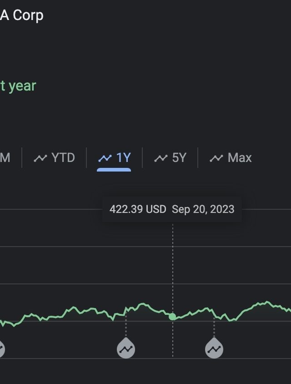Click the 422.39 USD price in tooltip

(138, 209)
